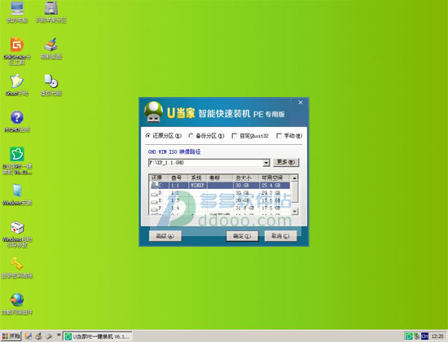Screen dimensions: 448x342
Task: Close the U当家 installer dialog
Action: coord(301,103)
